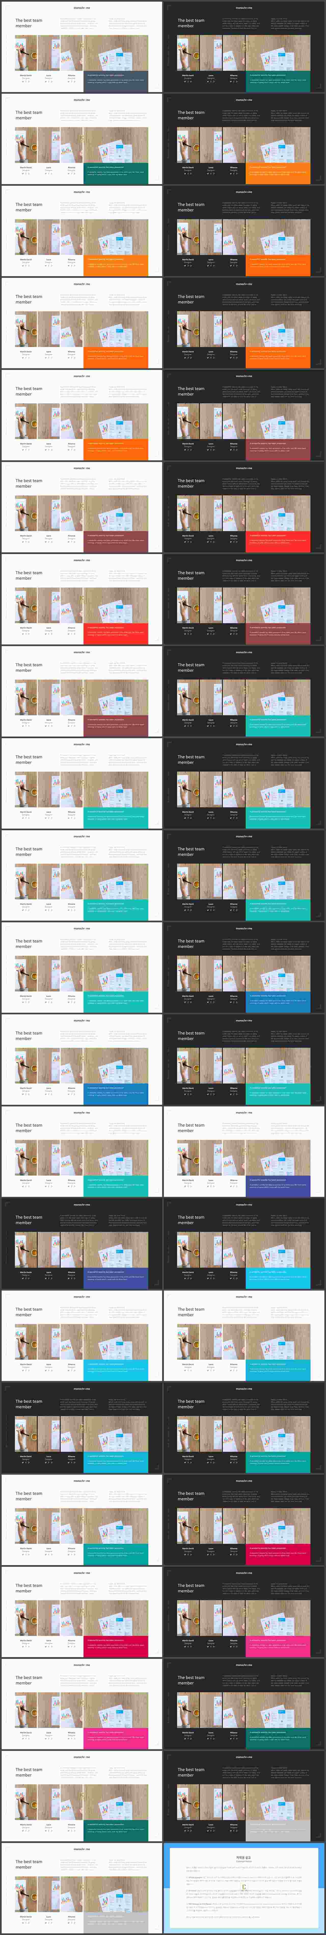The height and width of the screenshot is (1935, 326).
Task: Select the dark slide with crimson band
Action: pos(244,1520)
